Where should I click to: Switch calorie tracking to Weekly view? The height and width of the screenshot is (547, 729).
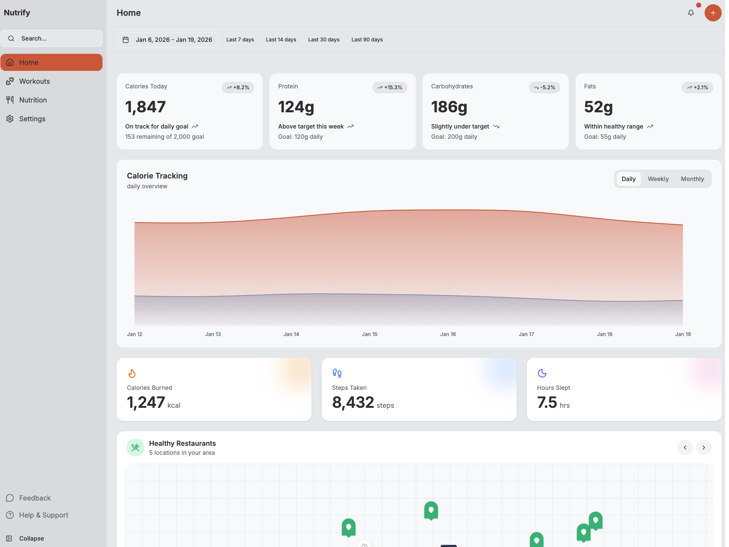[x=658, y=178]
